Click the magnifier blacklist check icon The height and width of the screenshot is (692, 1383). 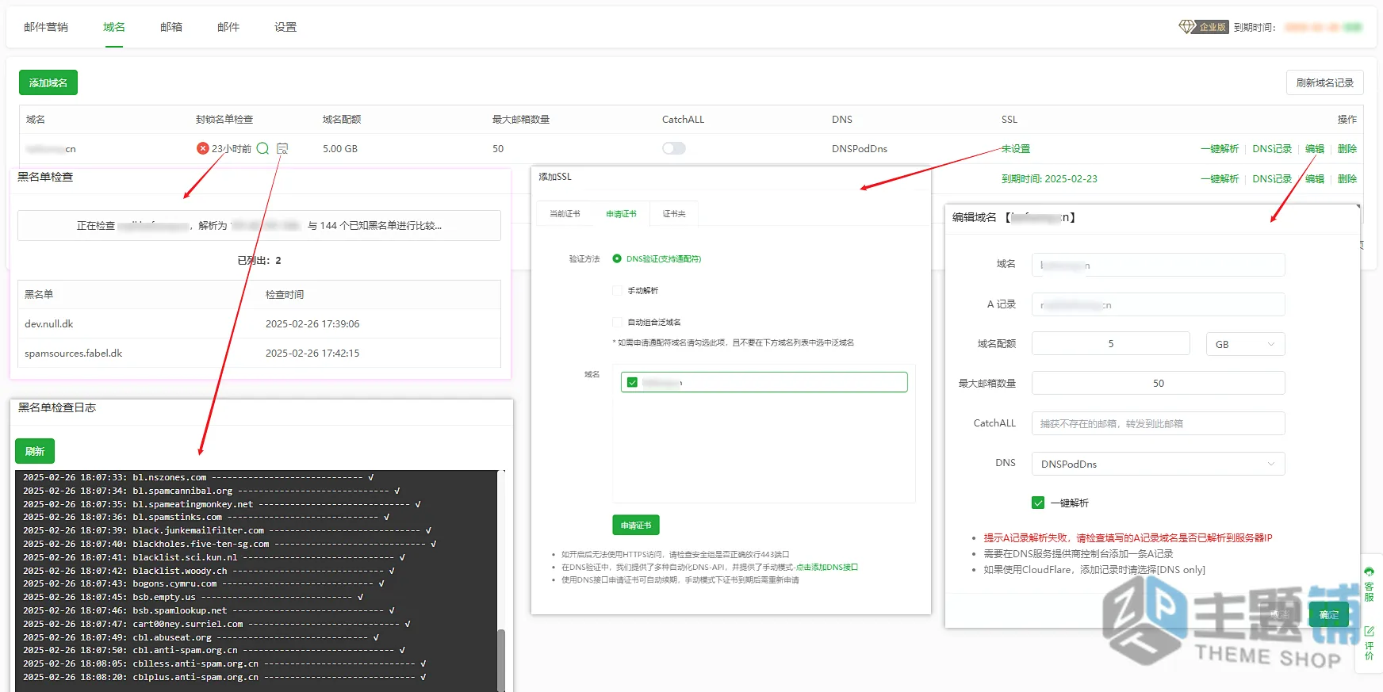coord(262,148)
